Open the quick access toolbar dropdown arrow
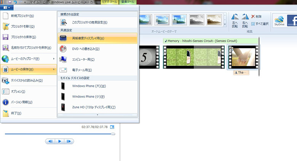 [25, 2]
